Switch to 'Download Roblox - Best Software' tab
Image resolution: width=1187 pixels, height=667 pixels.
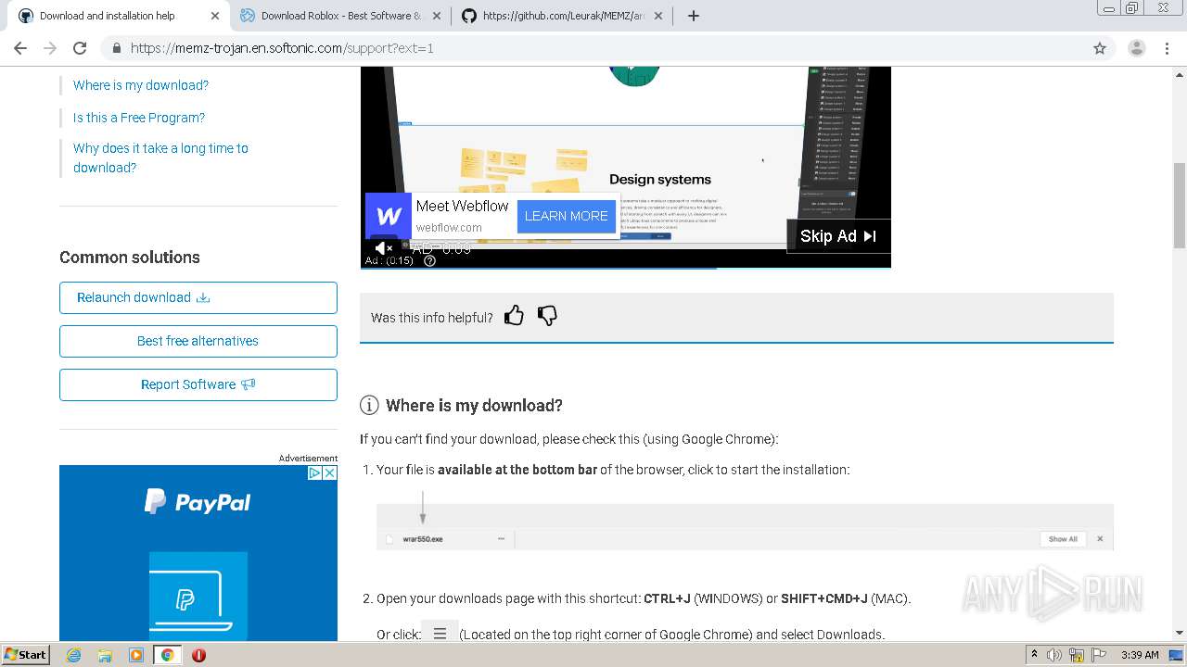point(339,16)
